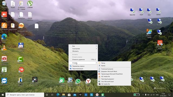173x97 pixels.
Task: Open Yandex browser from the taskbar
Action: coord(97,95)
